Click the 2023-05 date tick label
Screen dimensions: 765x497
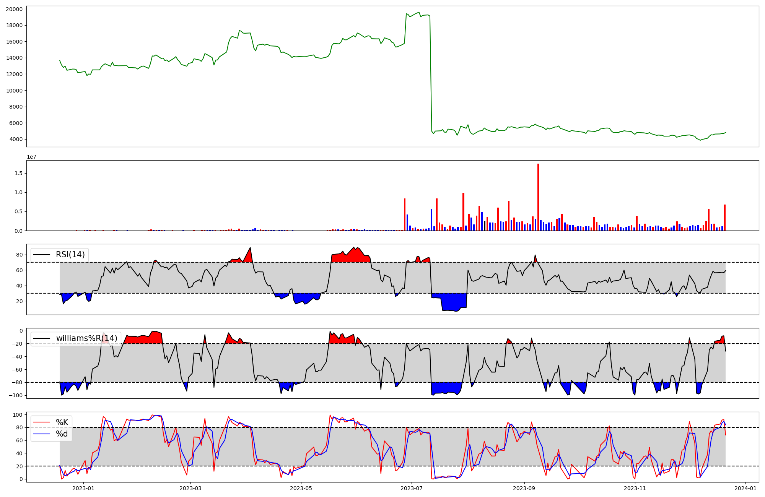[301, 488]
